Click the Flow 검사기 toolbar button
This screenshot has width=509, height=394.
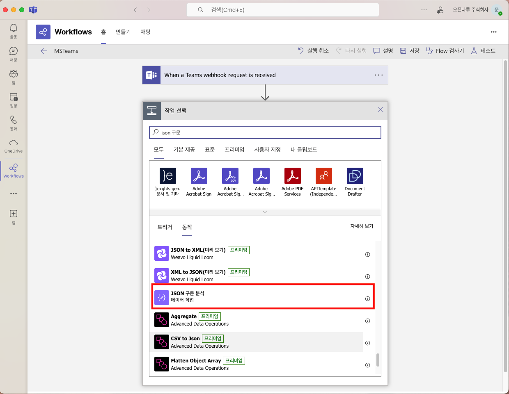tap(445, 51)
